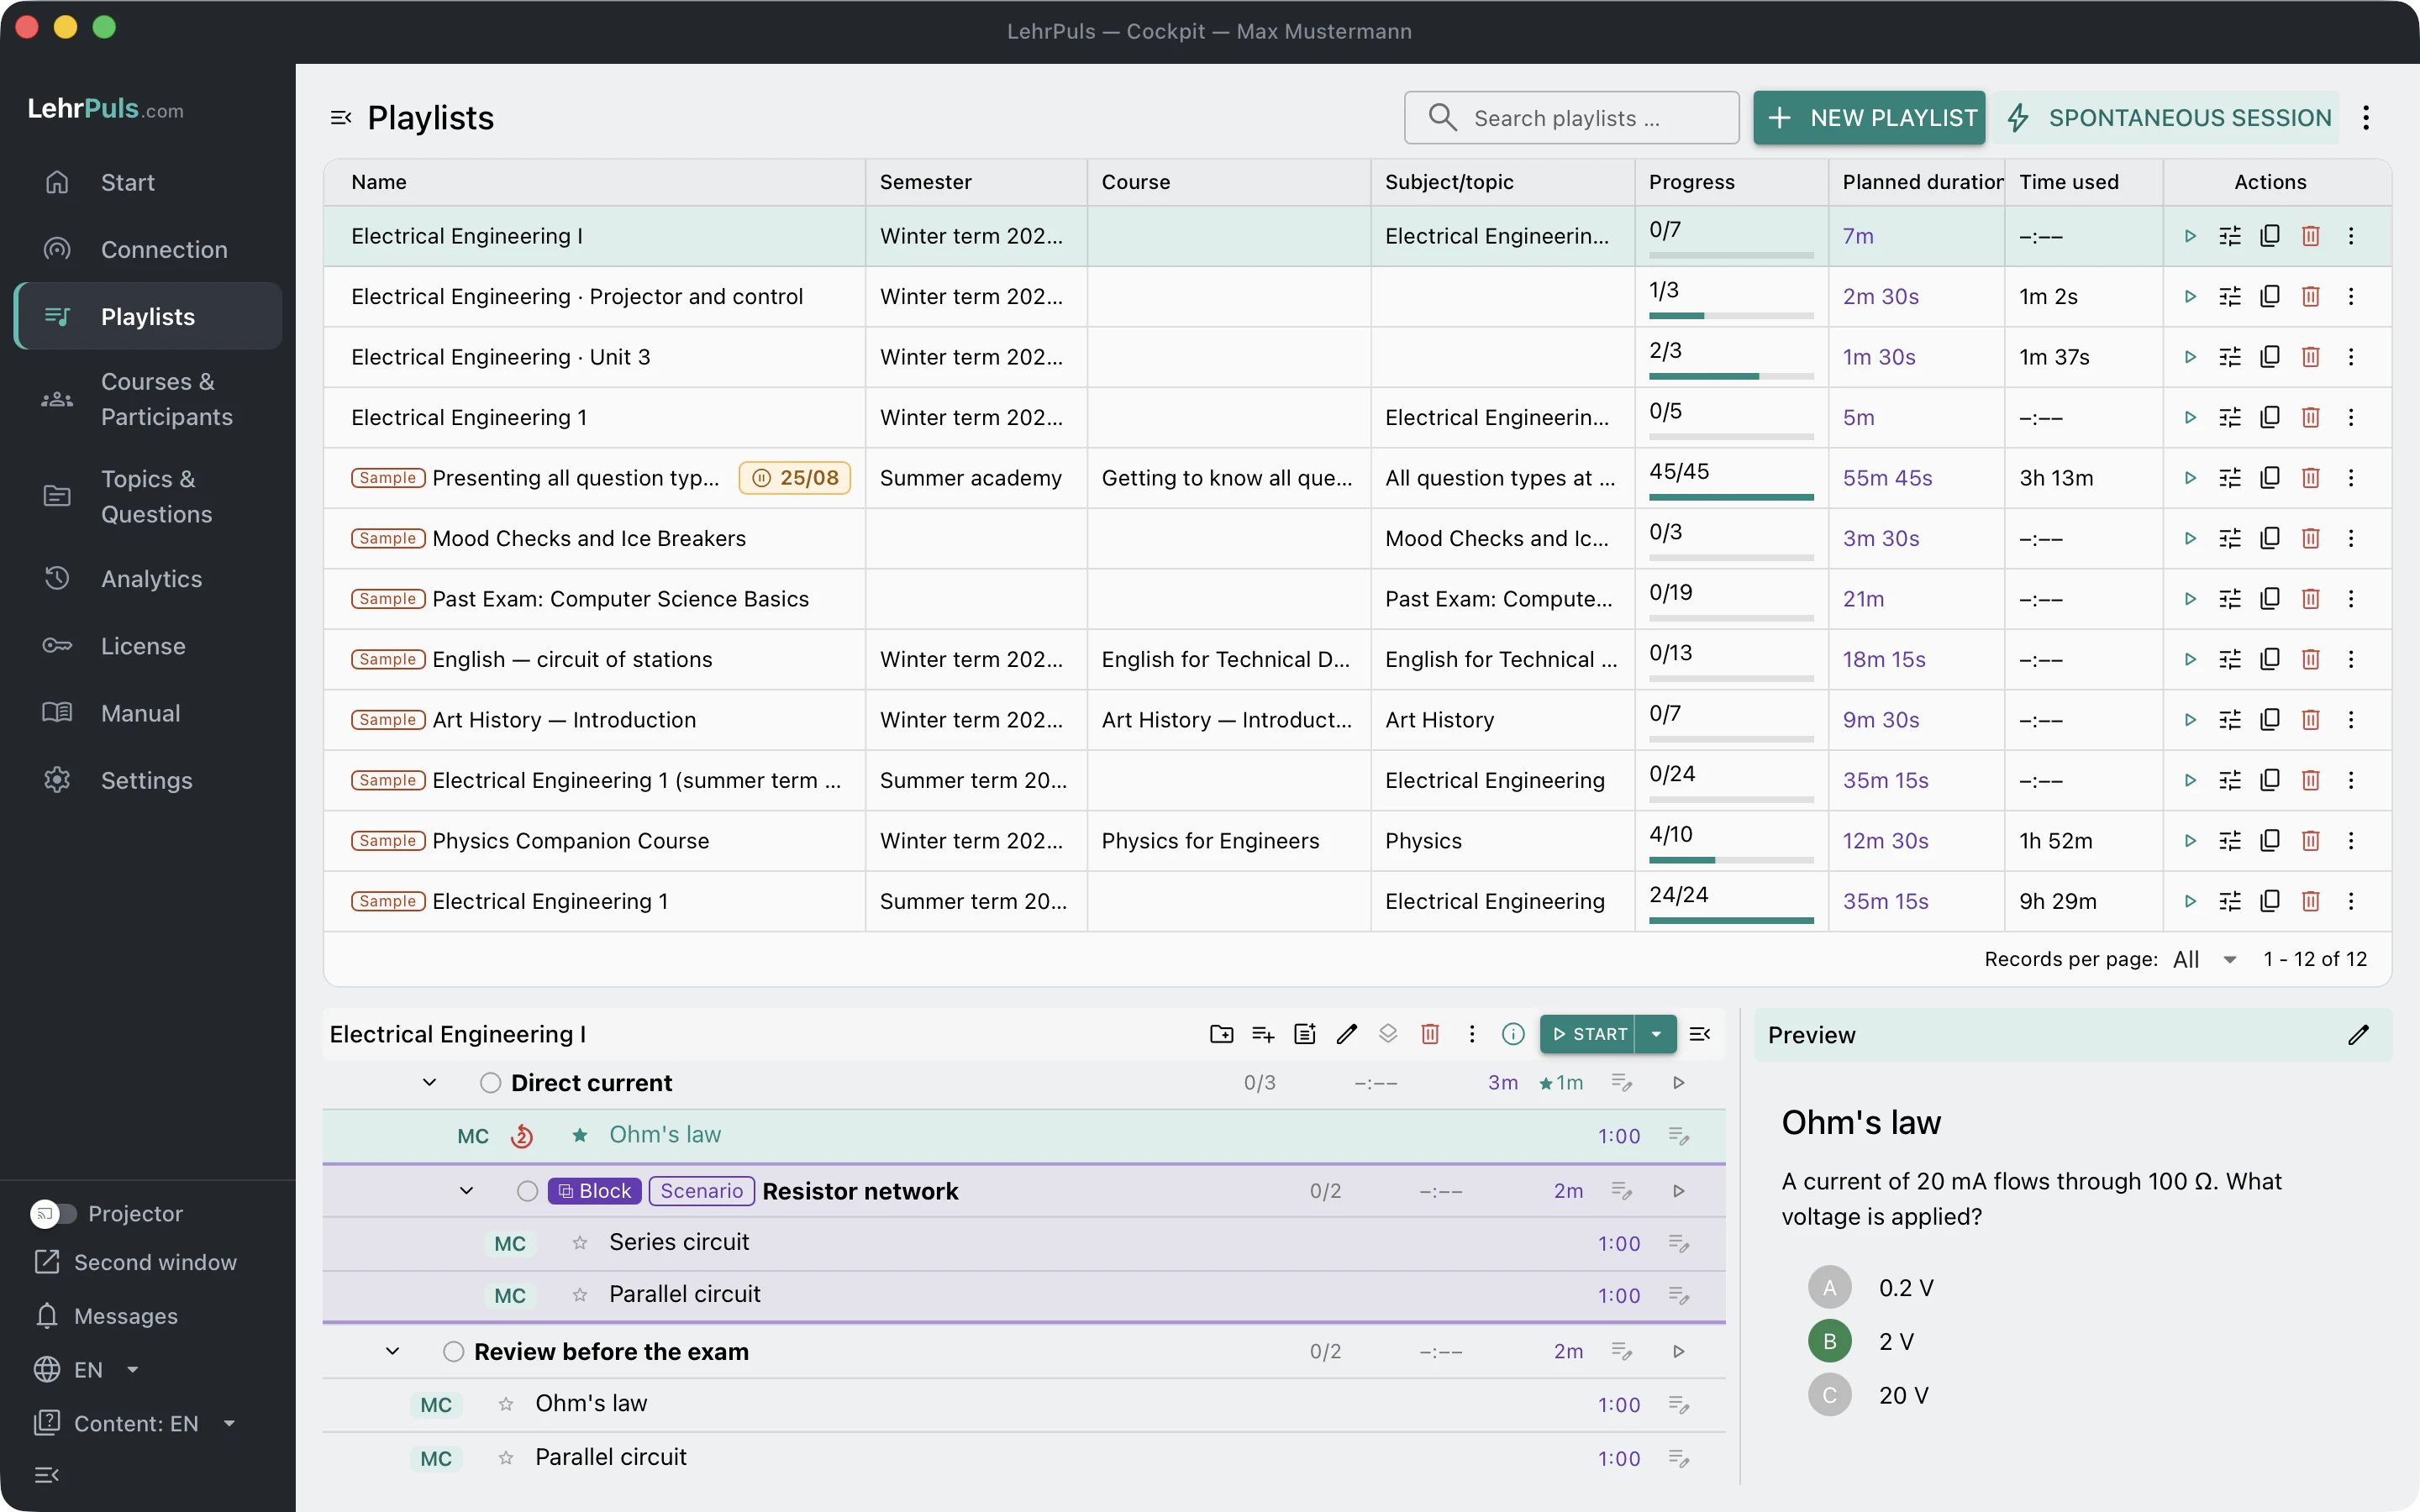Image resolution: width=2420 pixels, height=1512 pixels.
Task: Delete the Physics Companion Course playlist
Action: tap(2310, 841)
